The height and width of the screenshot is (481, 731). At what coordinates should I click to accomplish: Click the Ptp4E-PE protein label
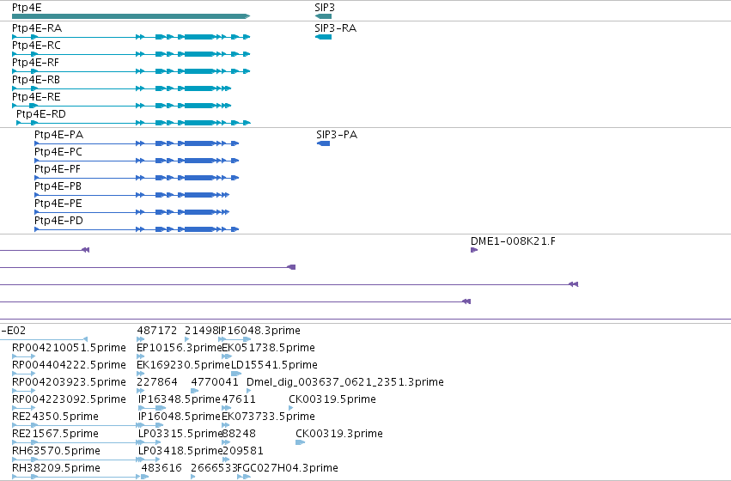click(x=58, y=204)
